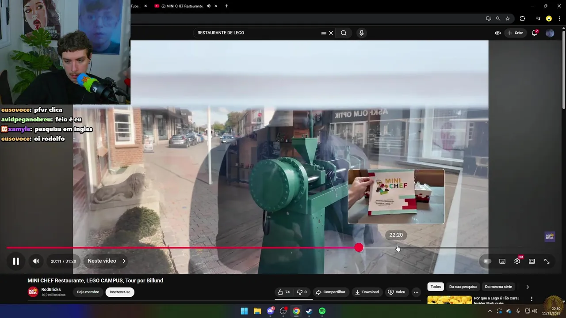This screenshot has height=318, width=566.
Task: Click the Download button
Action: pyautogui.click(x=367, y=292)
